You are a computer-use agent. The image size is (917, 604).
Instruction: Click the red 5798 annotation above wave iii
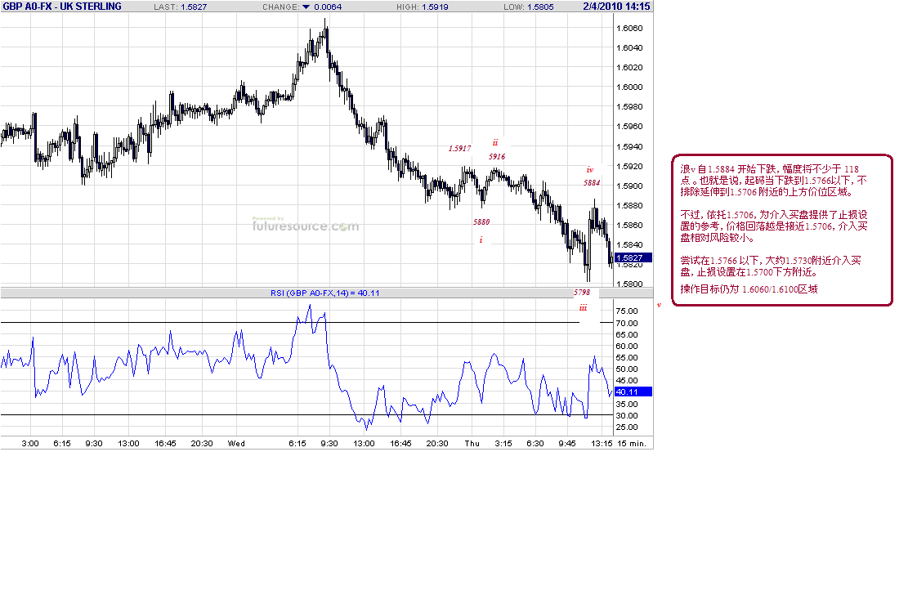(x=582, y=293)
